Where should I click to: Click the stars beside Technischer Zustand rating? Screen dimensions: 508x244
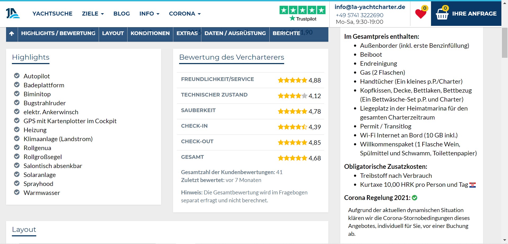[292, 96]
